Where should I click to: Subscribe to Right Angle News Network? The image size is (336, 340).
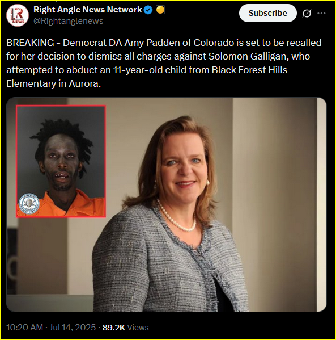[x=267, y=13]
